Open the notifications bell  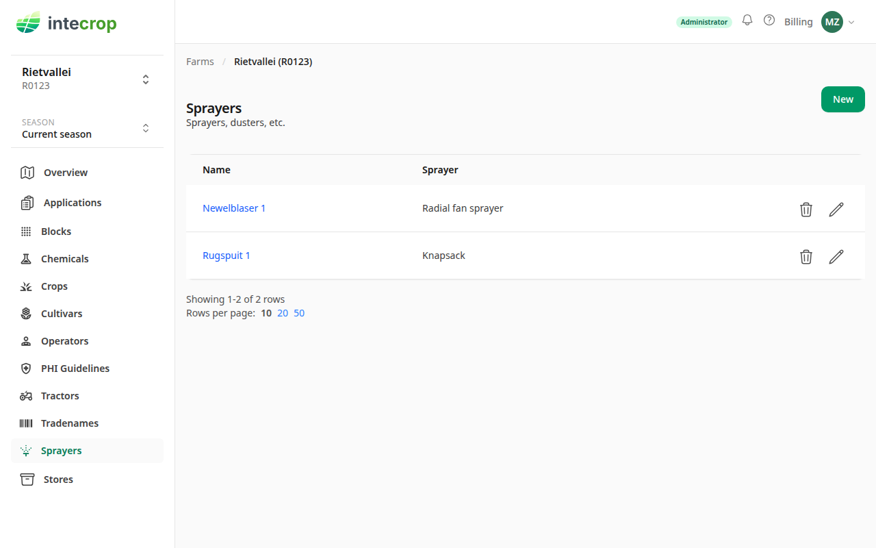747,21
